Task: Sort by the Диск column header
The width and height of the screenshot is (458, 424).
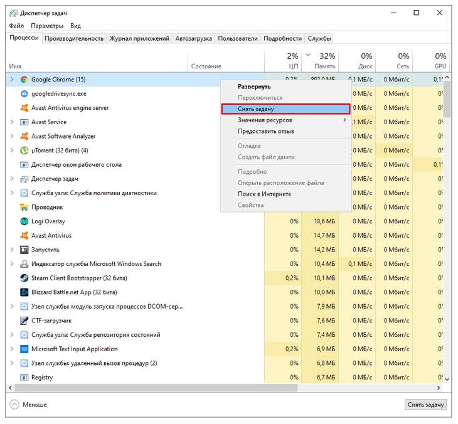Action: [357, 61]
